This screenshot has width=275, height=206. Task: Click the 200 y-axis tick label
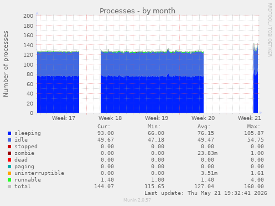(x=28, y=16)
